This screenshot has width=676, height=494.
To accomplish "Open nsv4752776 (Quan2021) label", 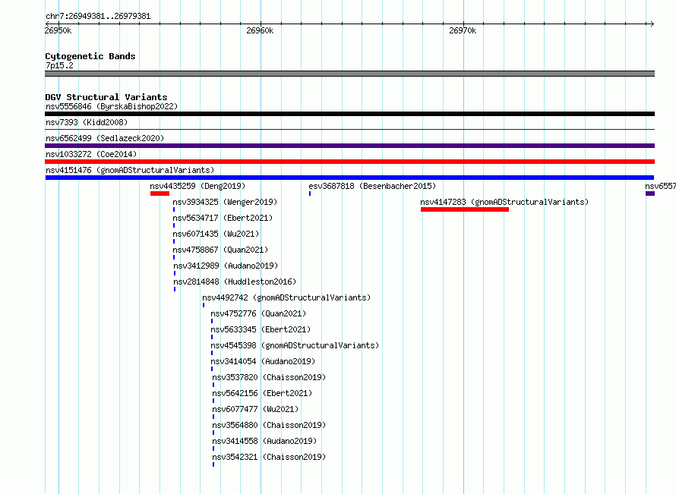I will coord(258,313).
